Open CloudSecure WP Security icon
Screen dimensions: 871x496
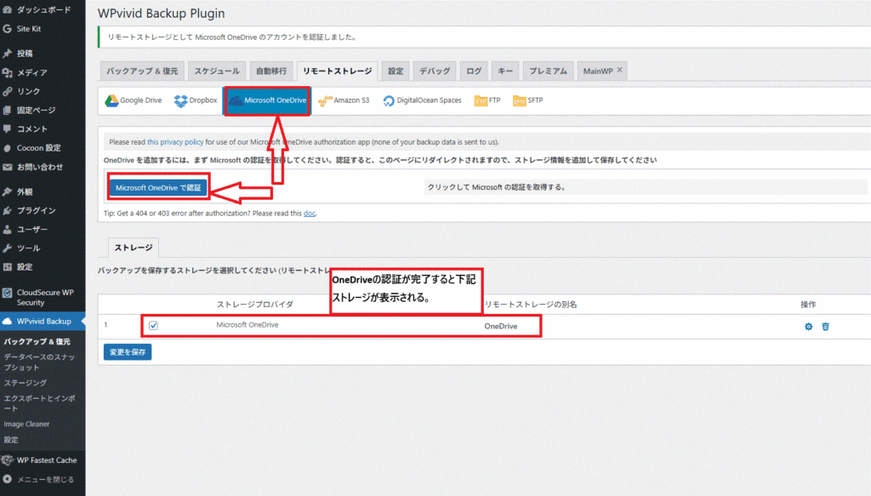click(x=7, y=293)
